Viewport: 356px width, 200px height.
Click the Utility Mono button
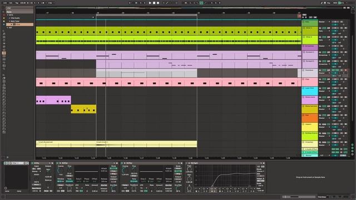[36, 184]
